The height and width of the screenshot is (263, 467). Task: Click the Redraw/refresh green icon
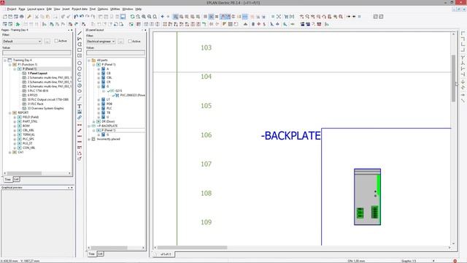tap(133, 17)
